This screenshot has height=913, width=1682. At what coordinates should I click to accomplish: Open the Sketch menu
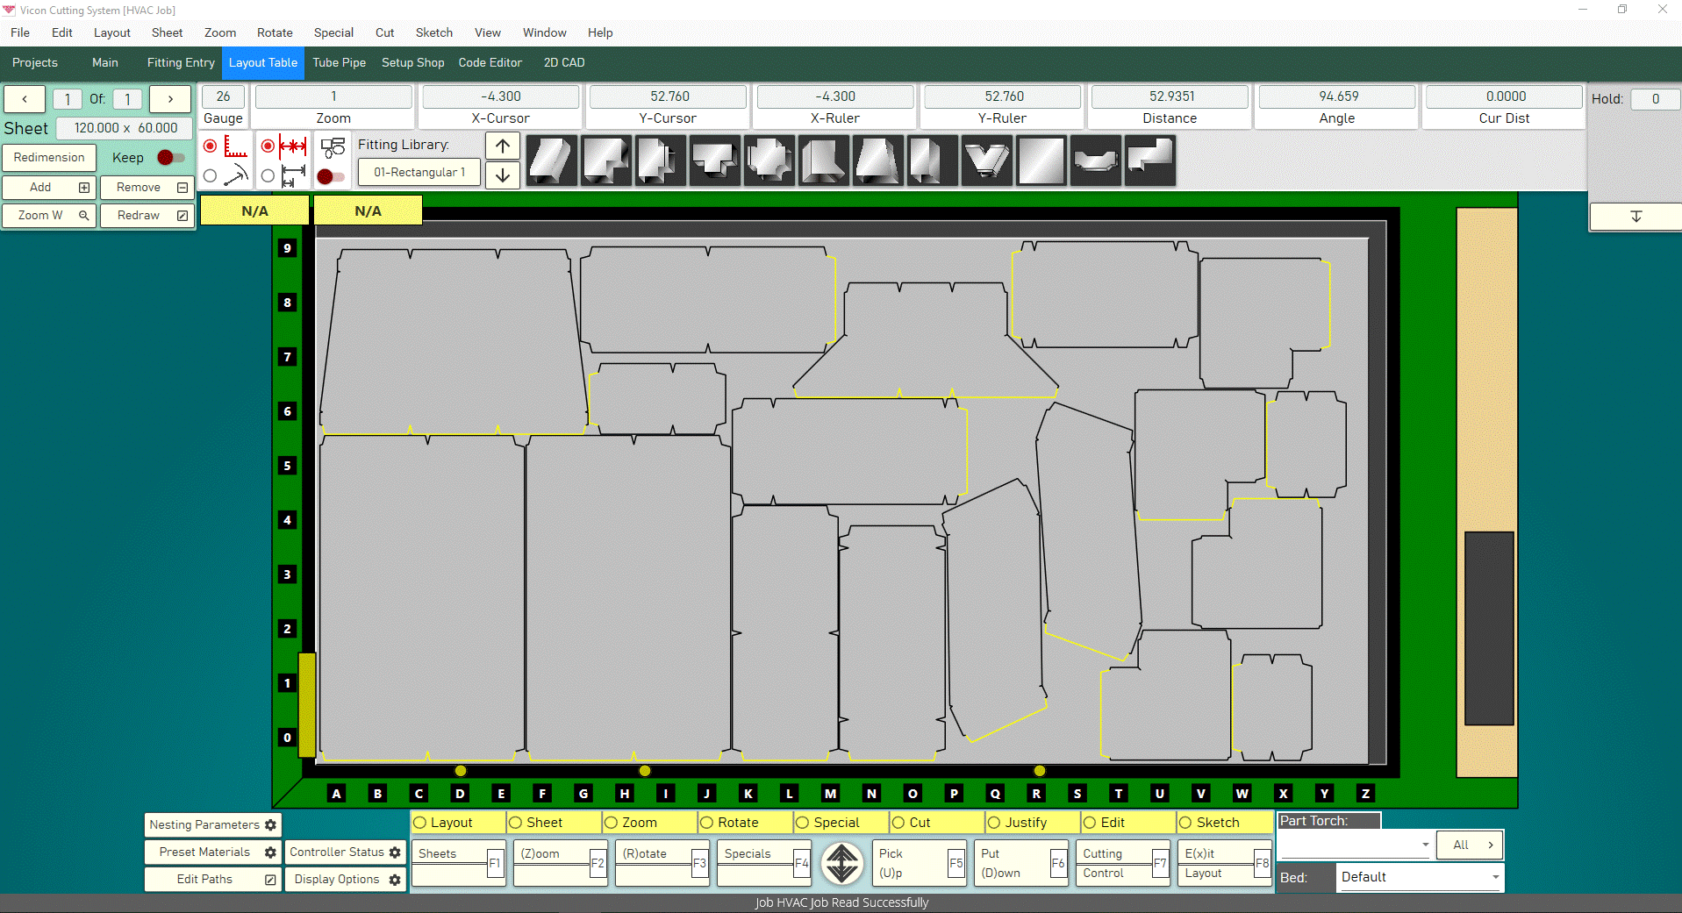(434, 32)
